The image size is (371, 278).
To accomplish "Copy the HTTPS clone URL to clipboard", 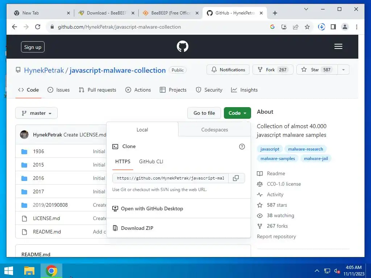I will [236, 178].
